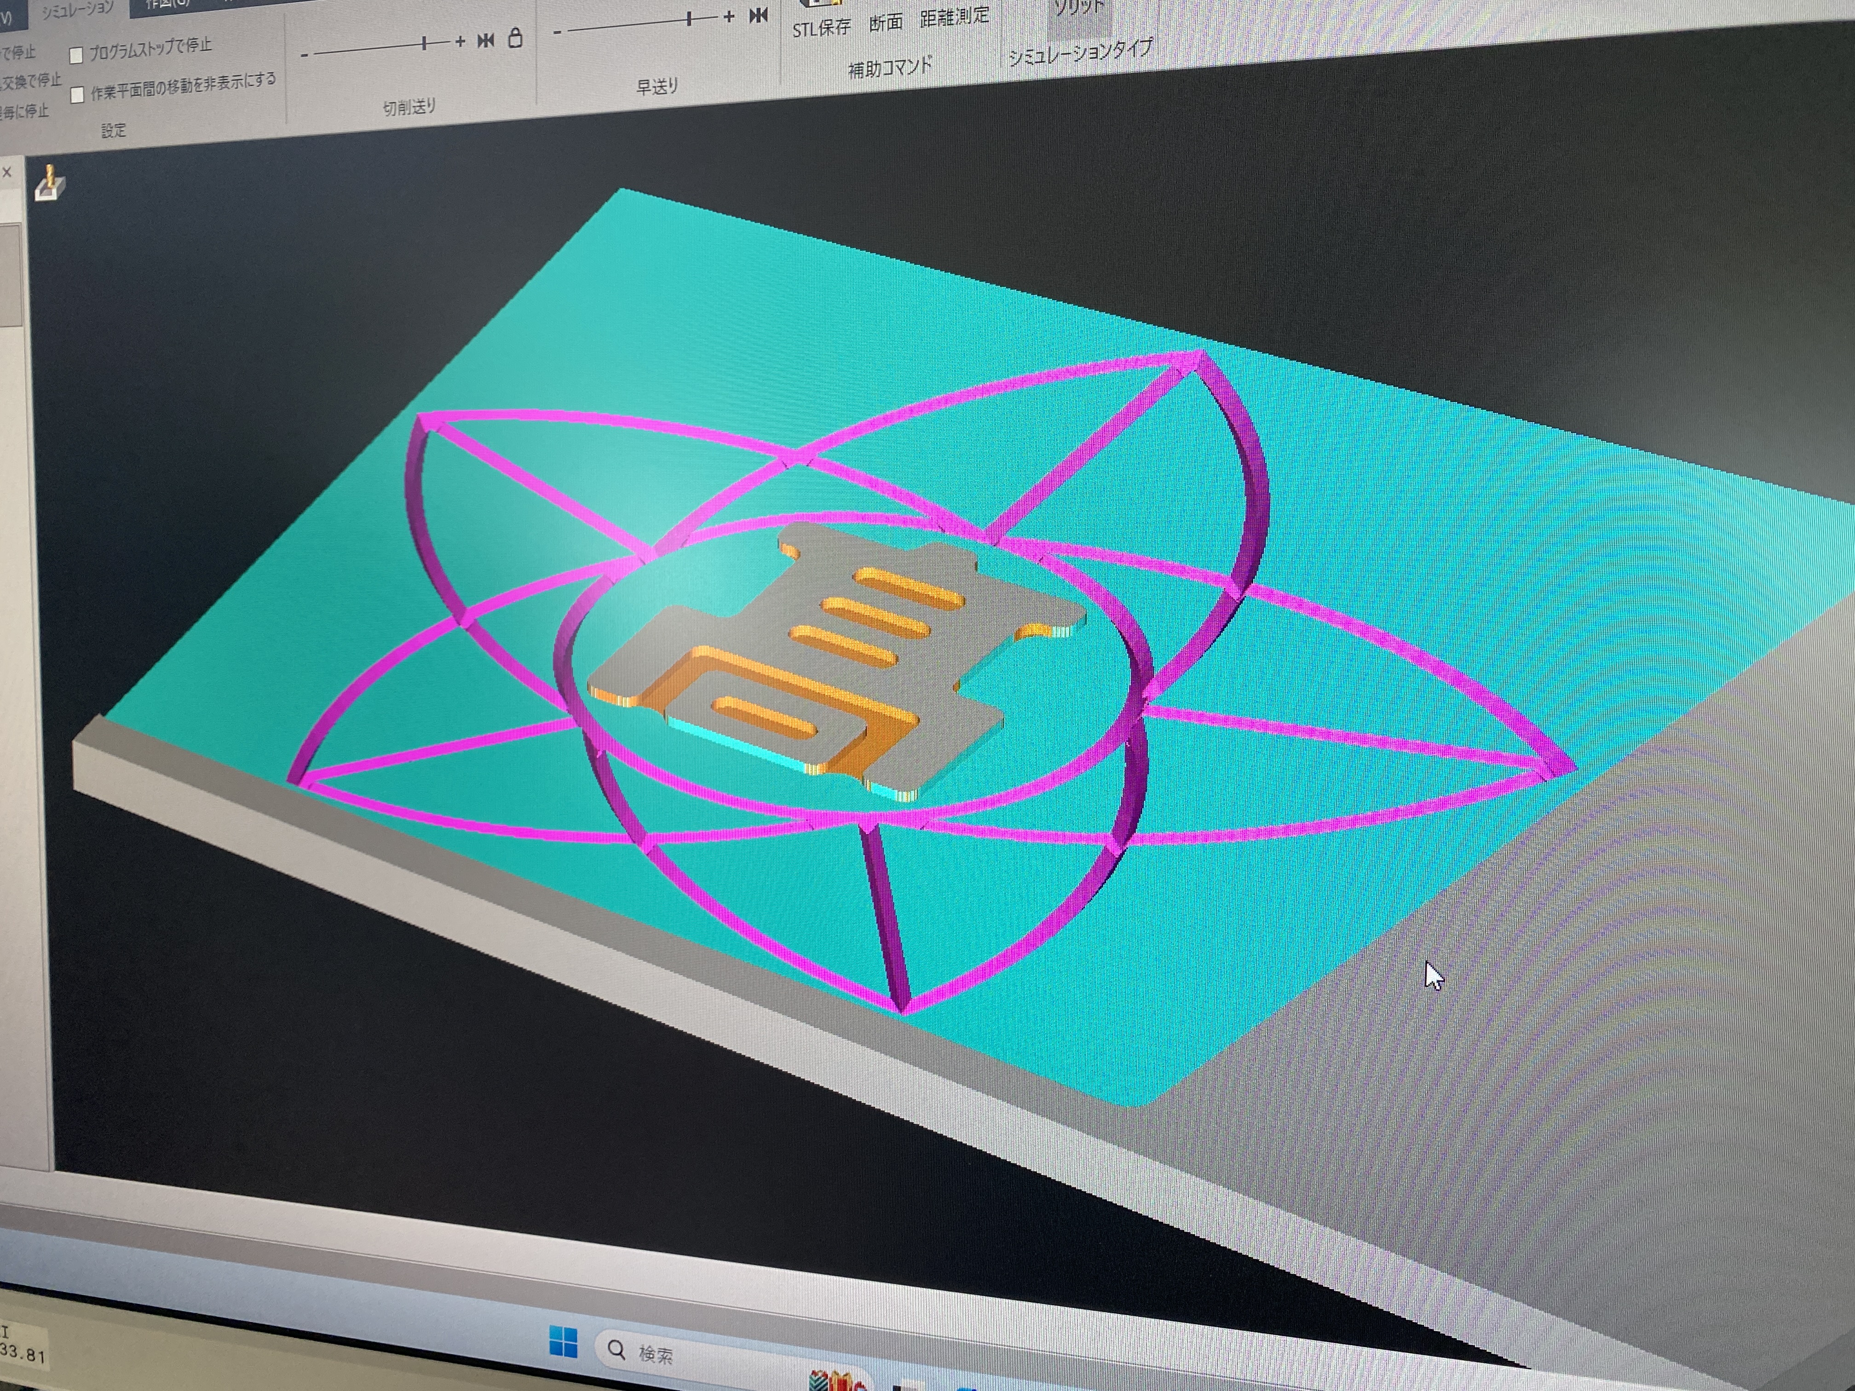Click the cutting feed (切削送り) slider handle

[x=424, y=44]
